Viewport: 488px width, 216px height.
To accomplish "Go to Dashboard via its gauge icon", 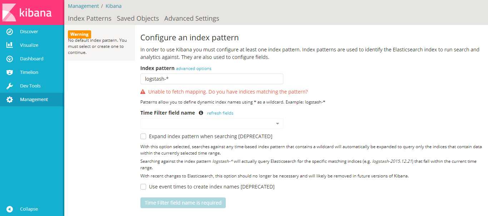I will point(10,59).
